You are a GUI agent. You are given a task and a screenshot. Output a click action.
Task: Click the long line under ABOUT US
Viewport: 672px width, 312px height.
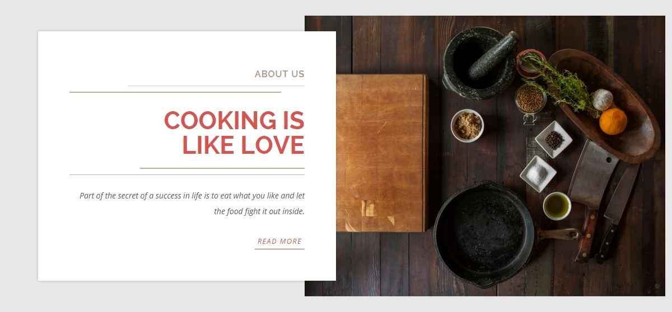pyautogui.click(x=175, y=92)
